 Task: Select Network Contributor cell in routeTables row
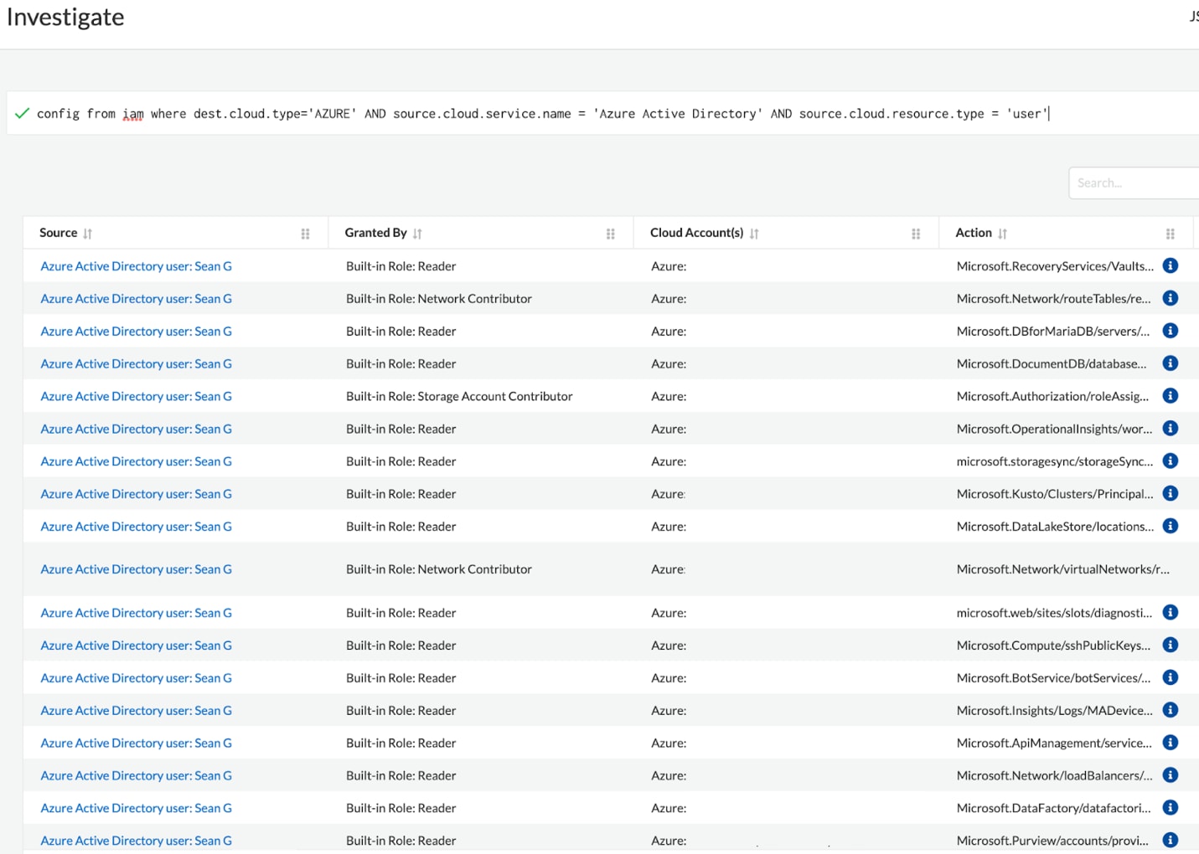(439, 298)
